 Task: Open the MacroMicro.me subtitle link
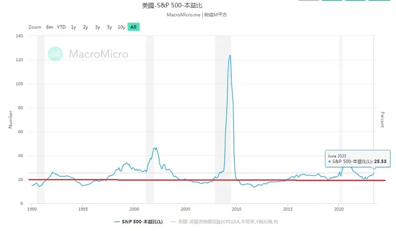click(184, 14)
